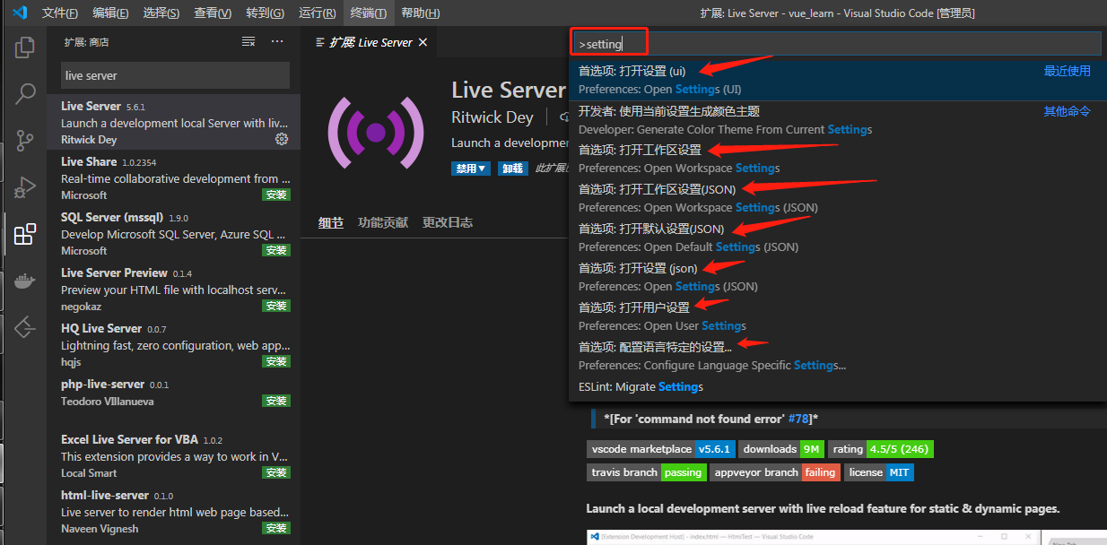Open the Explorer view in the activity bar
The height and width of the screenshot is (545, 1107).
click(x=24, y=47)
